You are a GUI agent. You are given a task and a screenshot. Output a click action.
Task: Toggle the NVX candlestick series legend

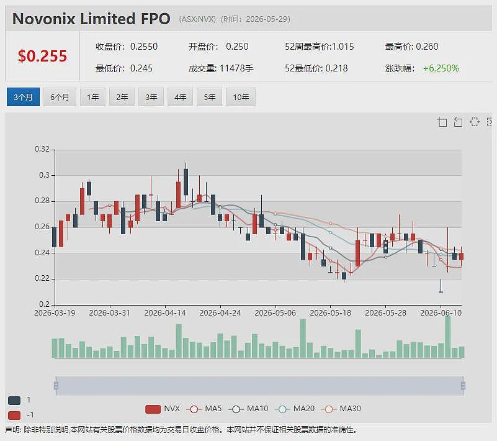point(162,409)
